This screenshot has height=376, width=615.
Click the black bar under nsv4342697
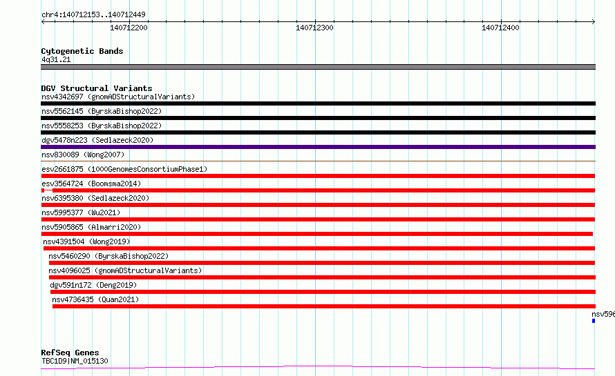318,103
